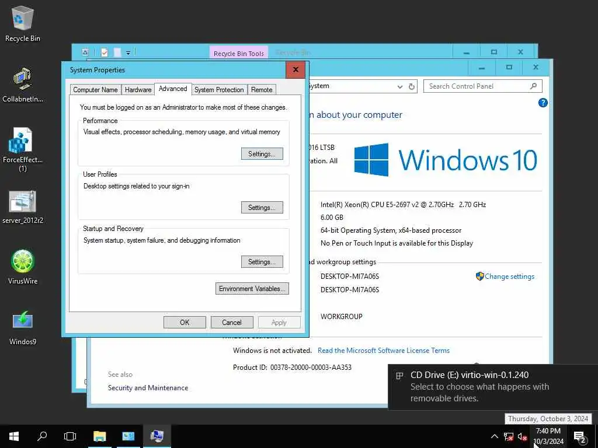The height and width of the screenshot is (448, 598).
Task: Select the Advanced tab
Action: (173, 89)
